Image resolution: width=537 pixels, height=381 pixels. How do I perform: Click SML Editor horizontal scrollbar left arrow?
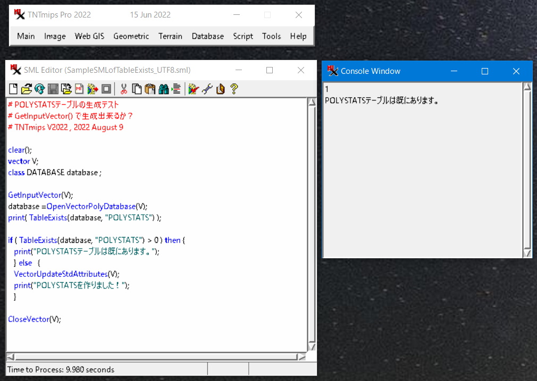point(10,357)
